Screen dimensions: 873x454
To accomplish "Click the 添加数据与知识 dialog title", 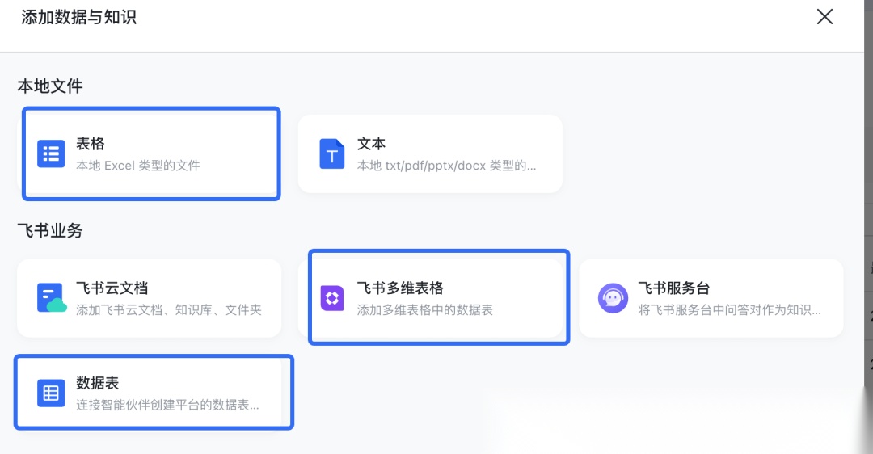I will pyautogui.click(x=78, y=17).
